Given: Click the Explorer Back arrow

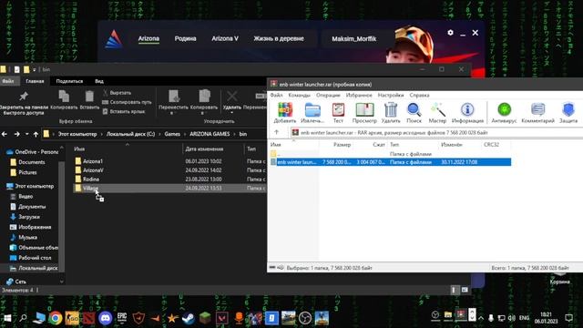Looking at the screenshot, I should pos(5,134).
